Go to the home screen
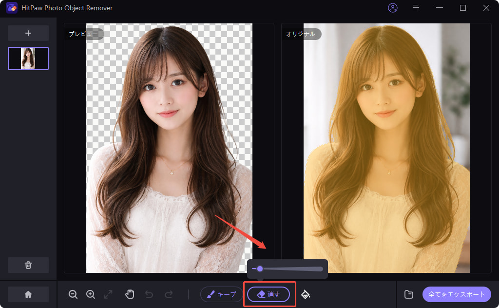Viewport: 499px width, 308px height. coord(28,294)
